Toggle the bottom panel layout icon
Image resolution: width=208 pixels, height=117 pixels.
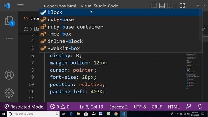(x=162, y=6)
